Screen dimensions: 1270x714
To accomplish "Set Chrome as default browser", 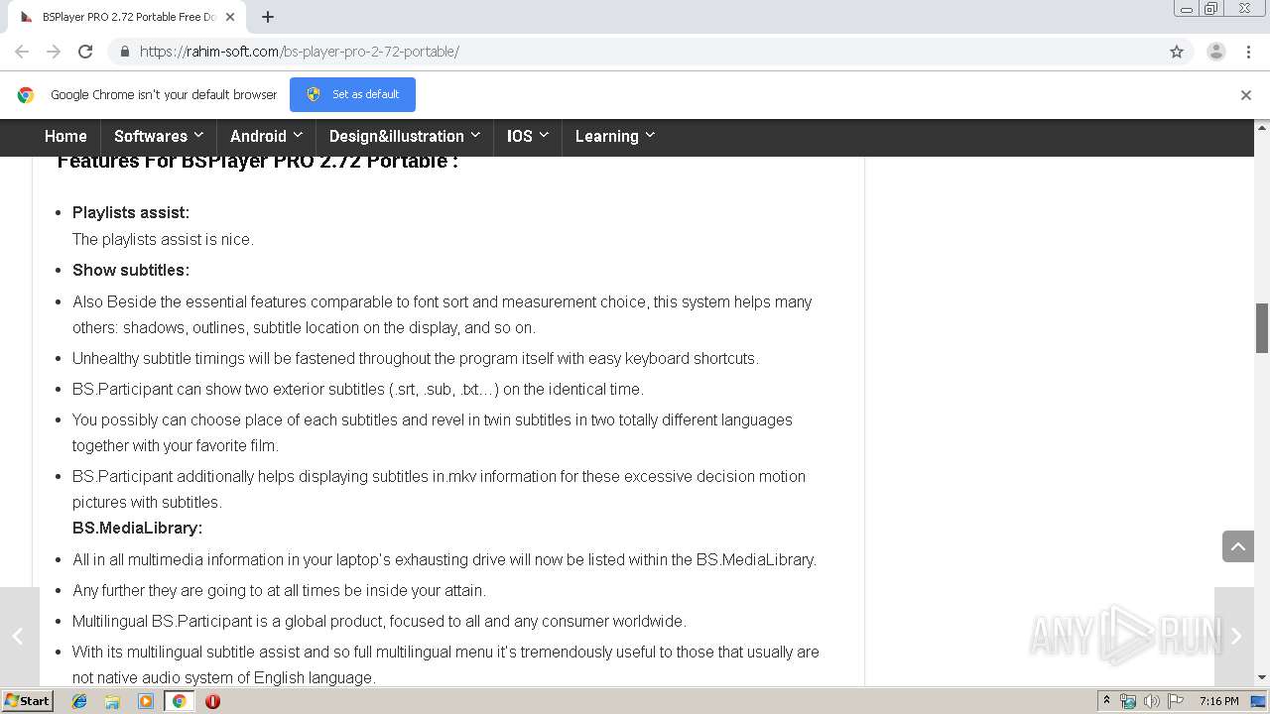I will (352, 94).
